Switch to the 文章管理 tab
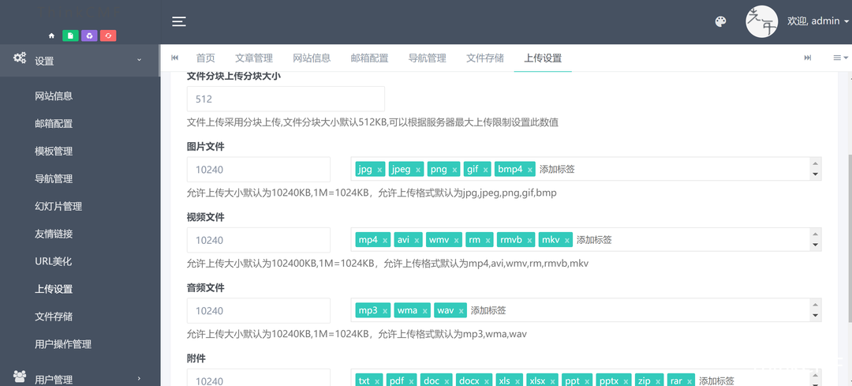 click(x=254, y=58)
